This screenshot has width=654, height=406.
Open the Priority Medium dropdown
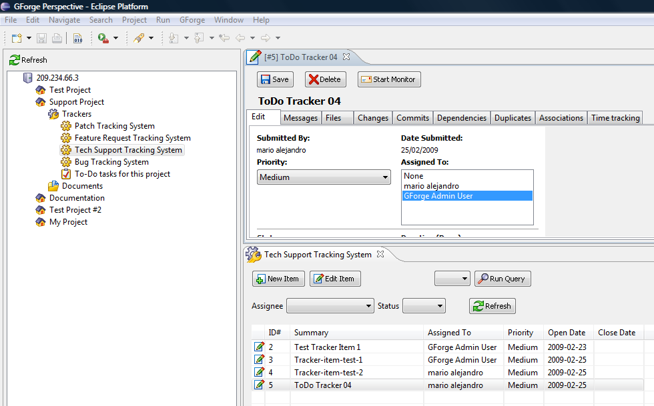pyautogui.click(x=324, y=177)
